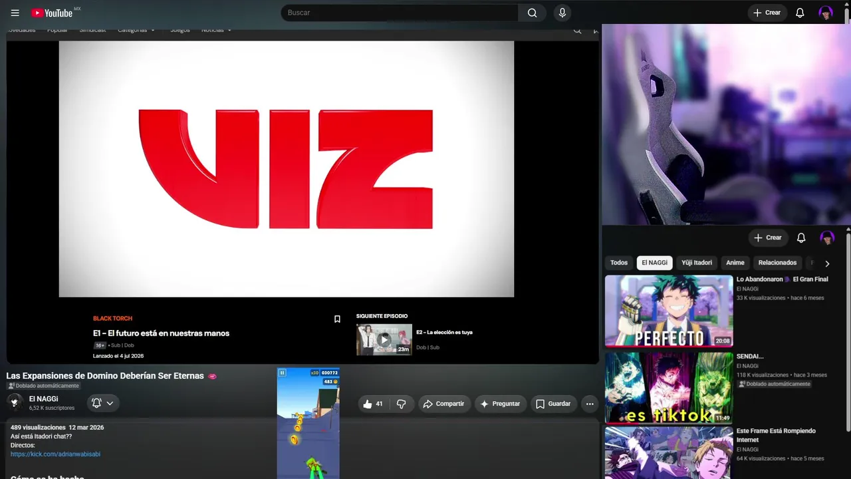Screen dimensions: 851x479
Task: Click the '489 visualizaciones' description text
Action: pyautogui.click(x=38, y=427)
